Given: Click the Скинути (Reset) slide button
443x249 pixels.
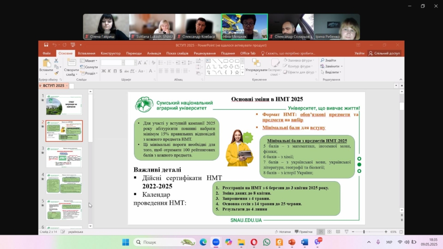Looking at the screenshot, I should [x=90, y=67].
